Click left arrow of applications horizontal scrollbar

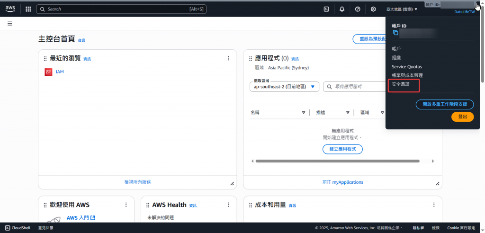click(252, 161)
